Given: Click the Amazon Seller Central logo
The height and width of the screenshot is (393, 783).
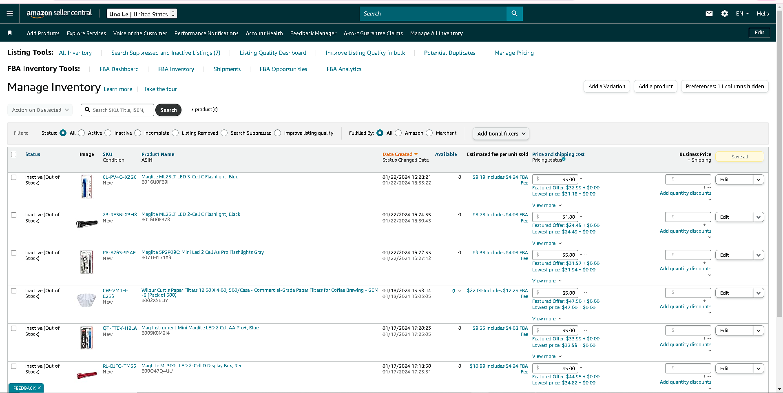Looking at the screenshot, I should pos(59,13).
